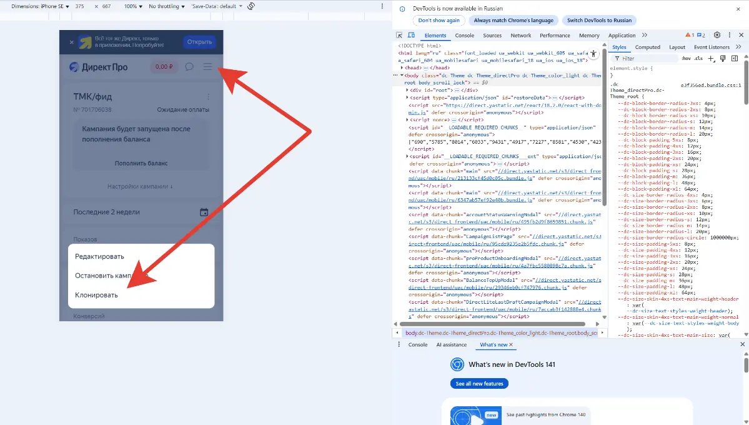
Task: Toggle the .cls element classes pane
Action: click(698, 58)
